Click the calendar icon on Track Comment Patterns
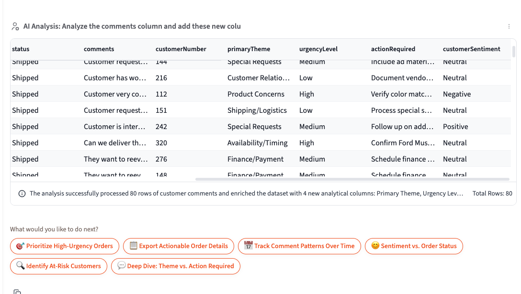 click(249, 246)
